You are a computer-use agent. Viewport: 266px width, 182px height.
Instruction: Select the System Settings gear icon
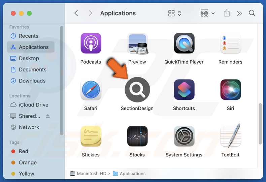point(184,136)
